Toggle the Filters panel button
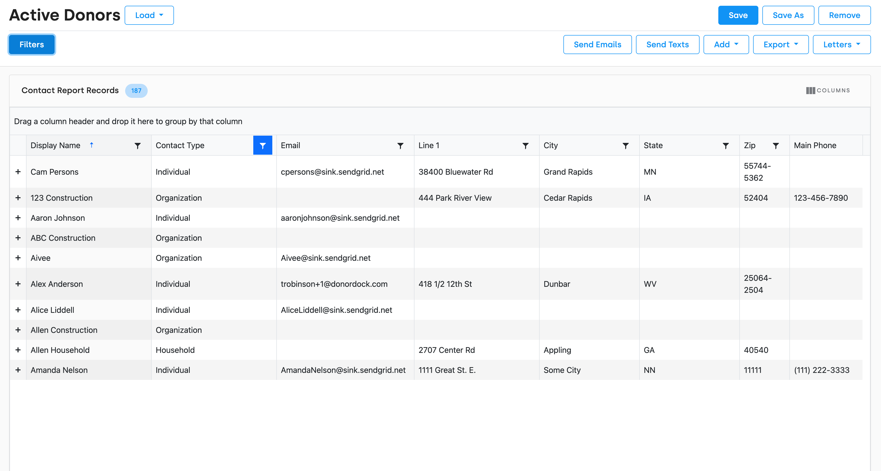The width and height of the screenshot is (881, 471). coord(32,45)
